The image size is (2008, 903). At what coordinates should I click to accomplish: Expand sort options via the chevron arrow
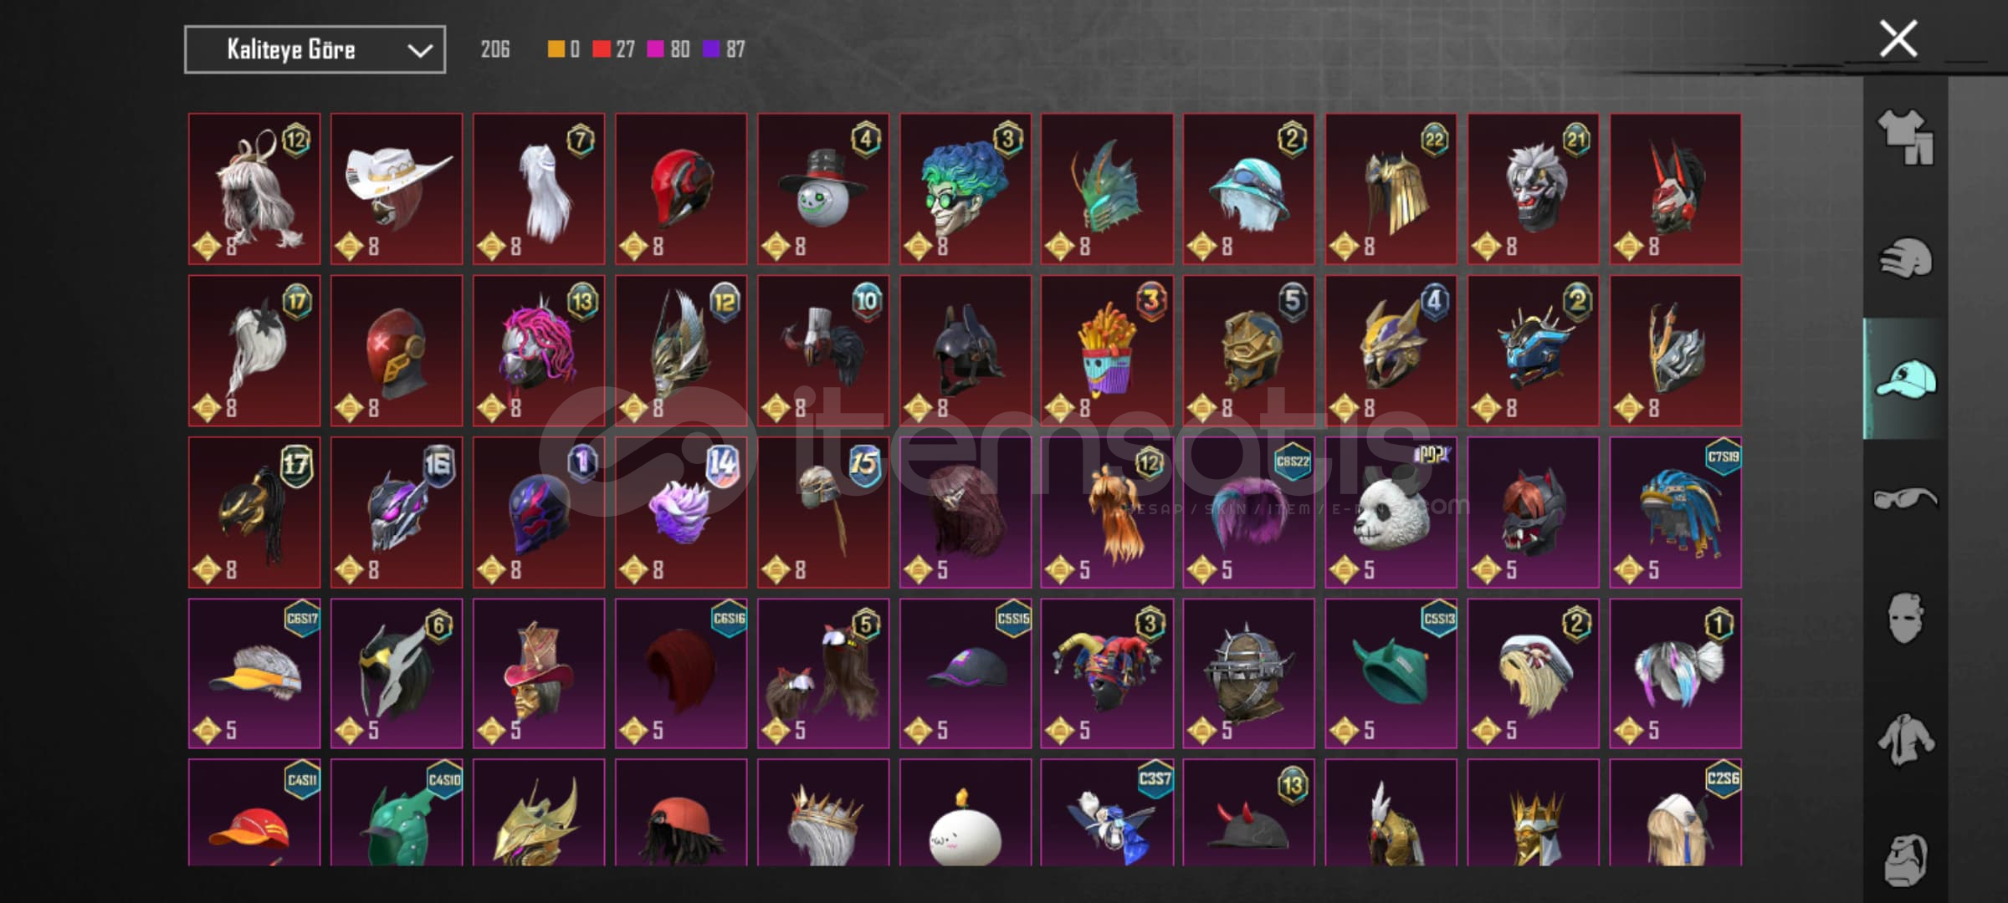click(419, 50)
